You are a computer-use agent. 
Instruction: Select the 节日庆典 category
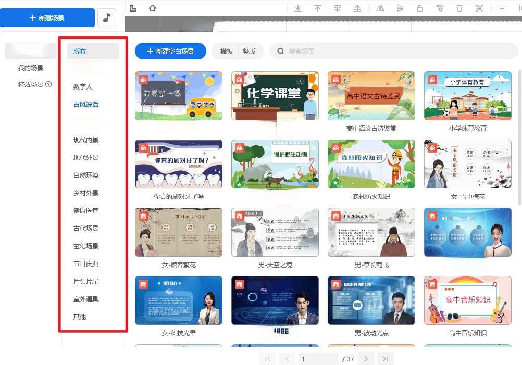tap(86, 264)
